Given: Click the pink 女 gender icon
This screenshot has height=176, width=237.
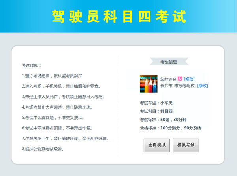Looking at the screenshot, I should coord(180,79).
